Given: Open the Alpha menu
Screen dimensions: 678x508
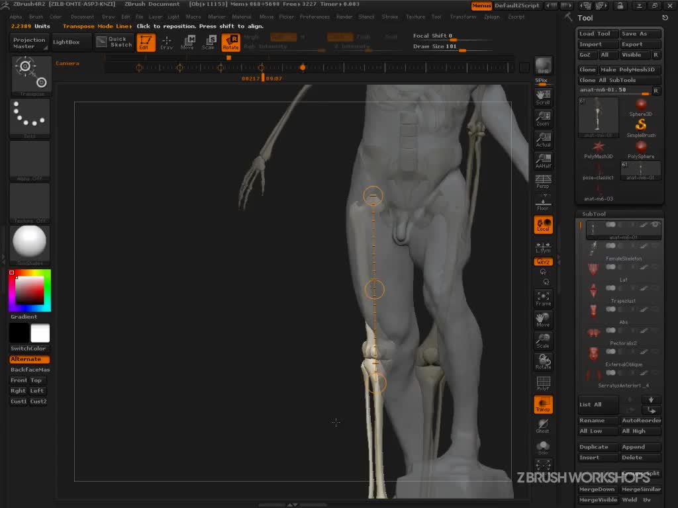Looking at the screenshot, I should pos(16,17).
